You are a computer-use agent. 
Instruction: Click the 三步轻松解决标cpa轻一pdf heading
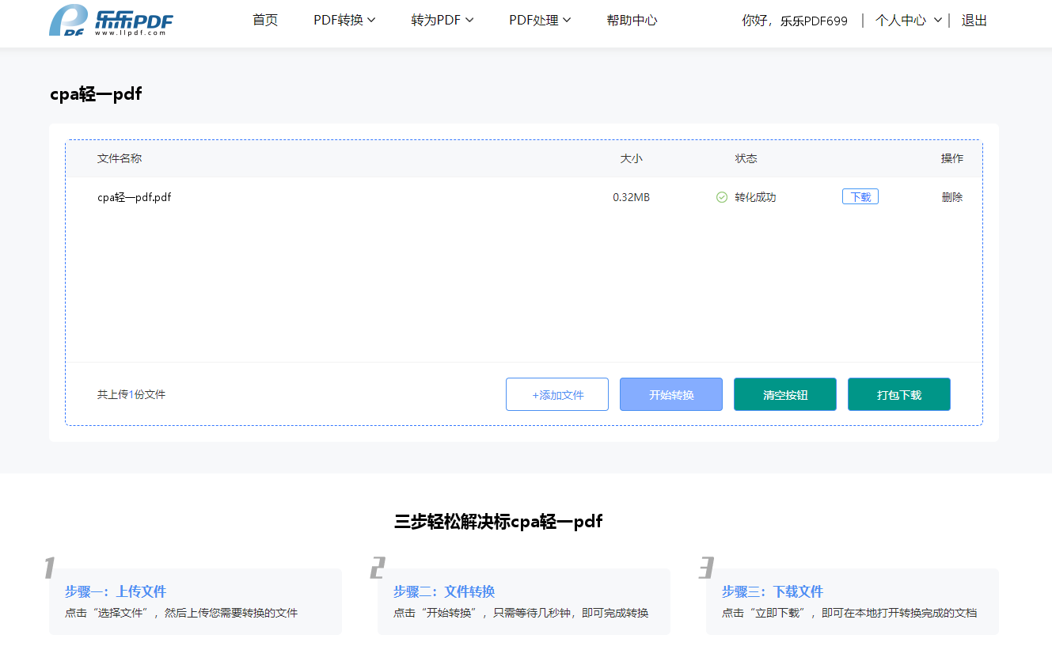[x=499, y=521]
